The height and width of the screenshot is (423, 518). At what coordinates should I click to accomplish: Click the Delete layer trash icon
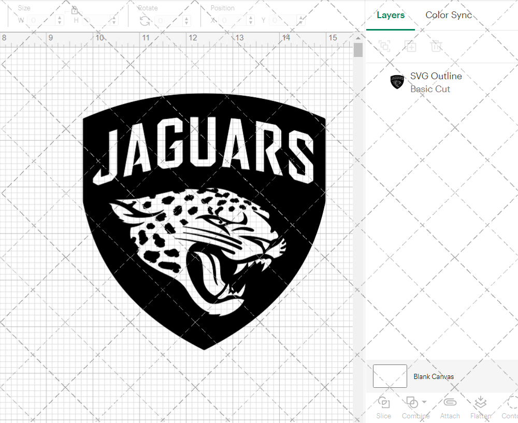(x=436, y=46)
